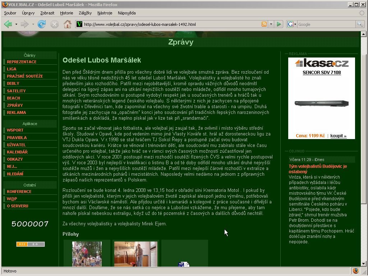368x276 pixels.
Task: Click the volejbal.cz site favicon in address bar
Action: point(79,24)
